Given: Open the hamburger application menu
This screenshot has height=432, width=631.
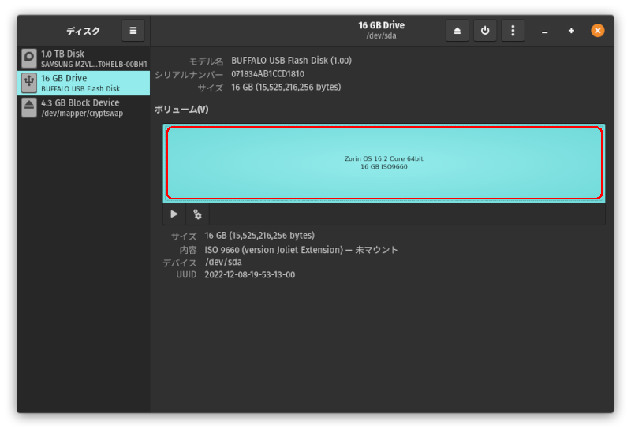Looking at the screenshot, I should point(133,31).
